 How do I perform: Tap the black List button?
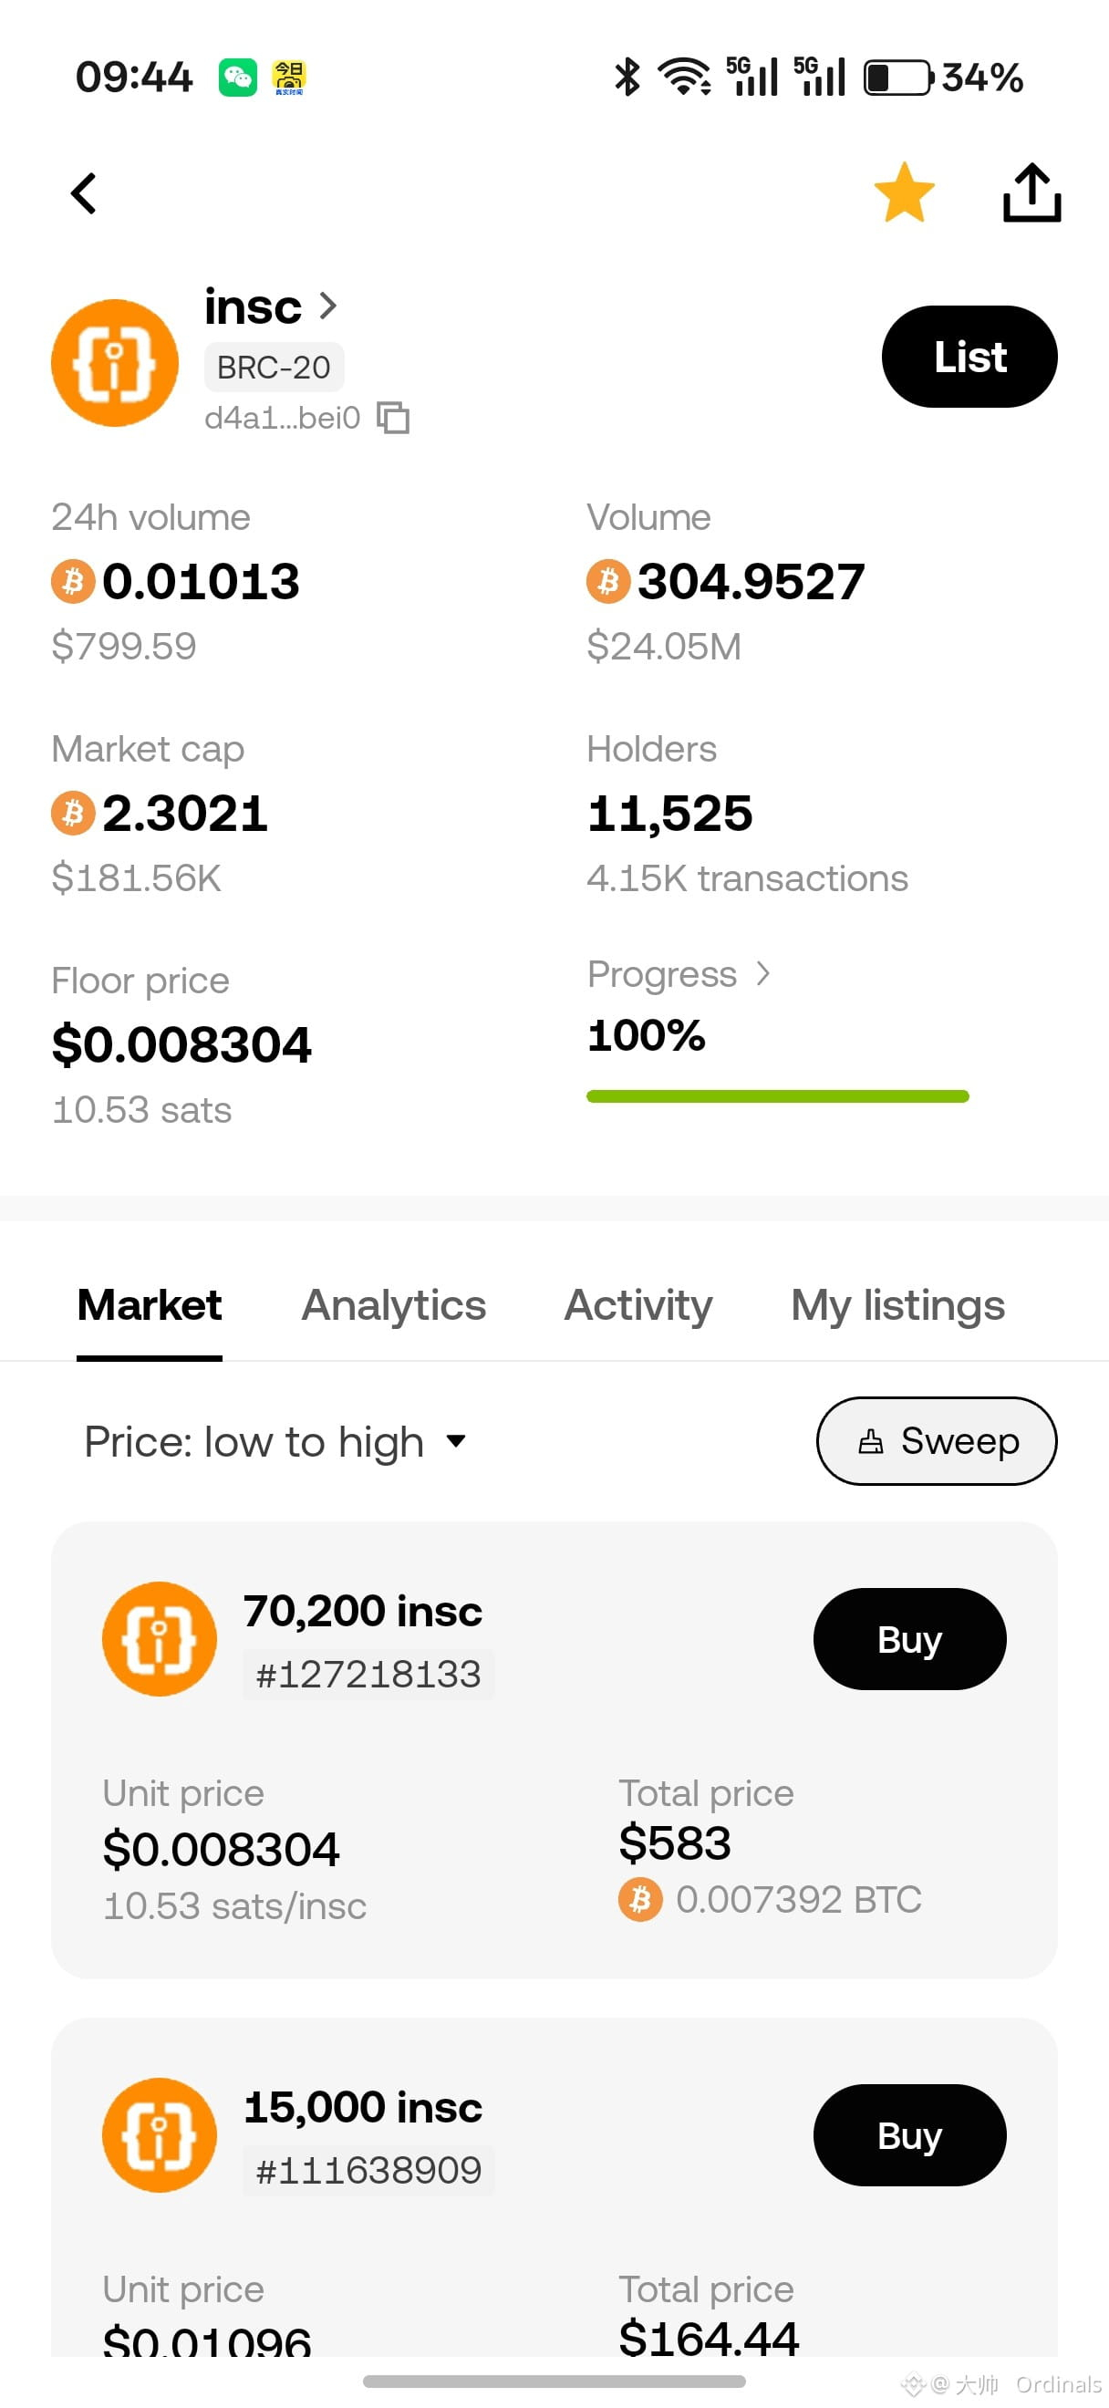(969, 356)
